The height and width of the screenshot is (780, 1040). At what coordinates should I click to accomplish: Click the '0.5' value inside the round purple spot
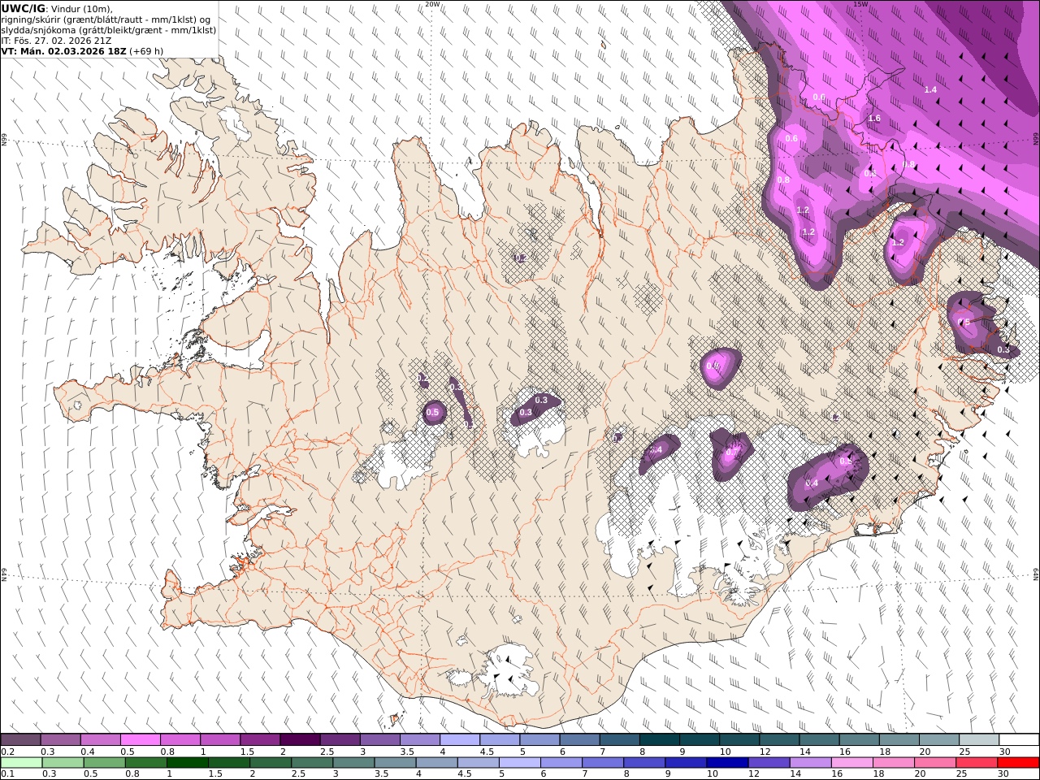point(432,413)
